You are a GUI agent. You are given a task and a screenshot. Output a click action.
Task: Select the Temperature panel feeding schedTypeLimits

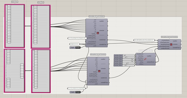click(75, 44)
